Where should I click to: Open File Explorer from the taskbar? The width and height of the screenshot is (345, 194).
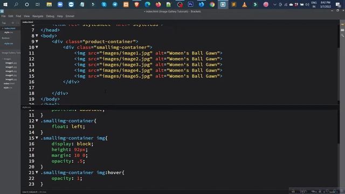point(49,4)
